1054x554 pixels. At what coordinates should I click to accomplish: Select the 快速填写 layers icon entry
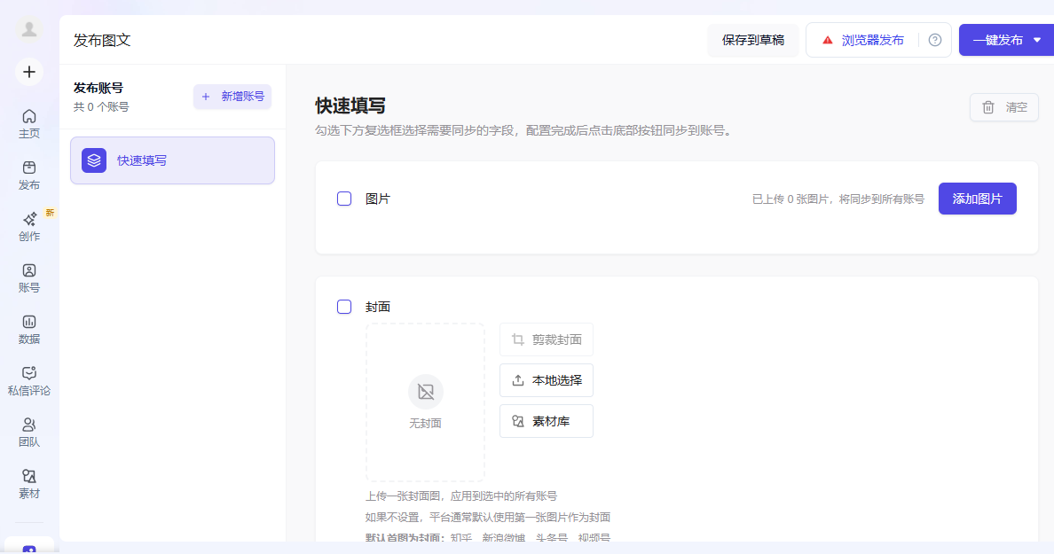pos(94,160)
